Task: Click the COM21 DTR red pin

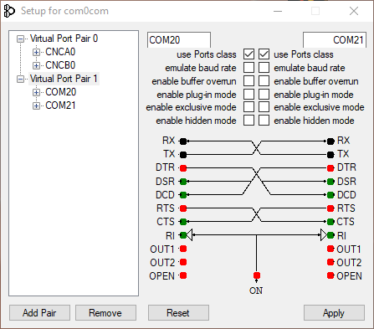Action: [330, 168]
